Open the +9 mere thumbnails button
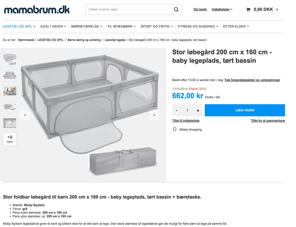The height and width of the screenshot is (227, 296). tap(10, 139)
